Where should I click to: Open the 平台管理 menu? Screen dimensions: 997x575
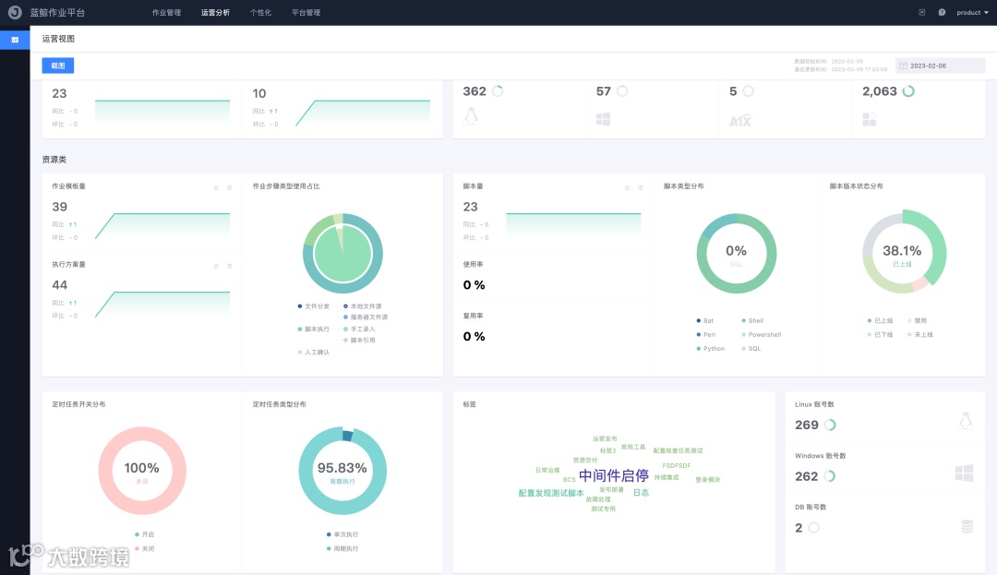[x=306, y=12]
